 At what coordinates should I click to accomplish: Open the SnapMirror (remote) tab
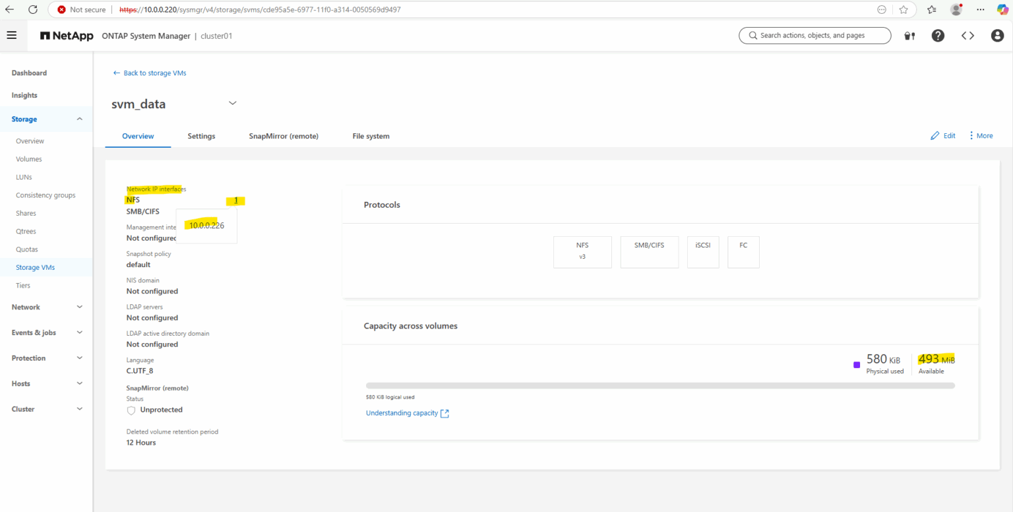[284, 136]
